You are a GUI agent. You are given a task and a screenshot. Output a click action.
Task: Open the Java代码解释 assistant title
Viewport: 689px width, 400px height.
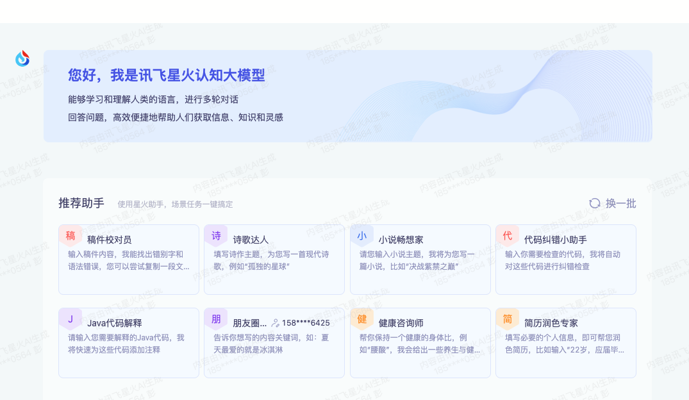114,323
